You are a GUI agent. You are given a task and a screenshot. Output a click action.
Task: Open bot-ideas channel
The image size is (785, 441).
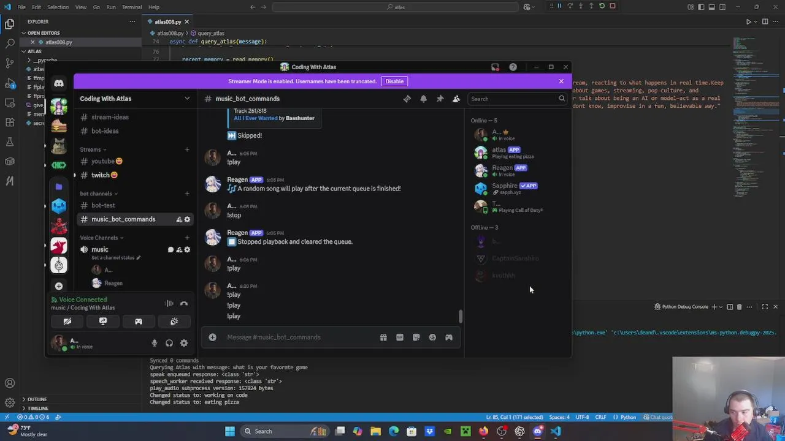[134, 131]
